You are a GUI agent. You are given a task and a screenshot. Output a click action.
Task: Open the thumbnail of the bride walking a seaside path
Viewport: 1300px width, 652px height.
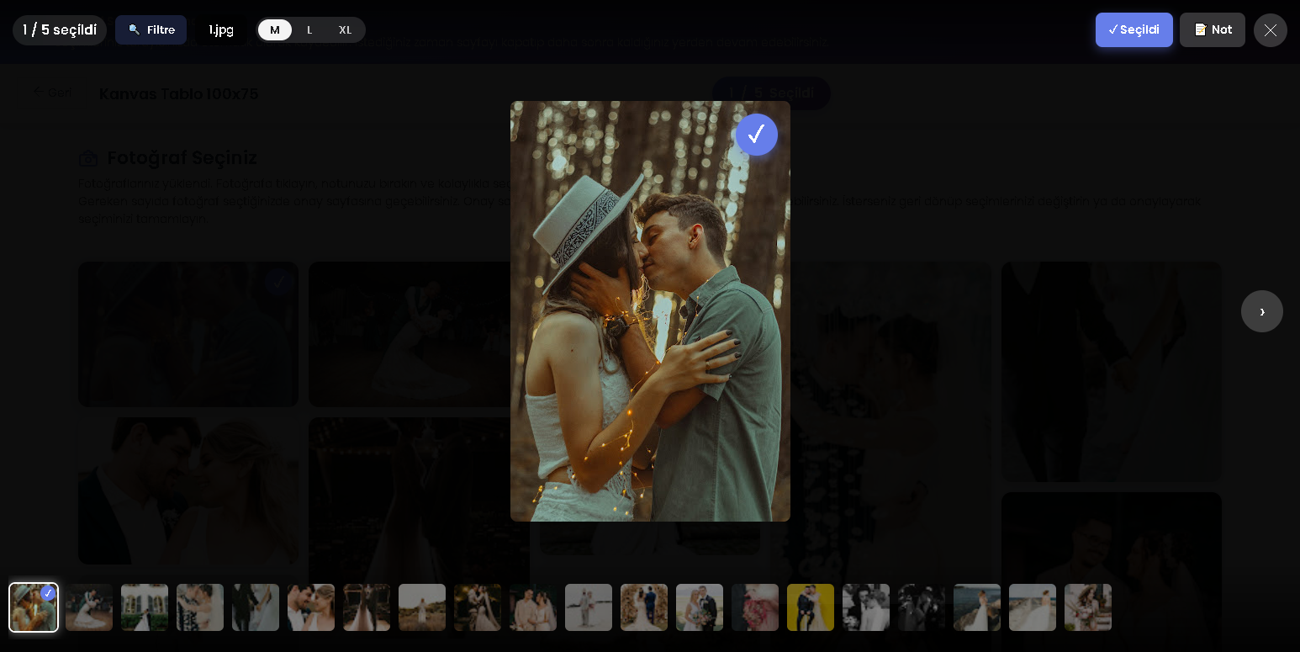(x=1033, y=607)
